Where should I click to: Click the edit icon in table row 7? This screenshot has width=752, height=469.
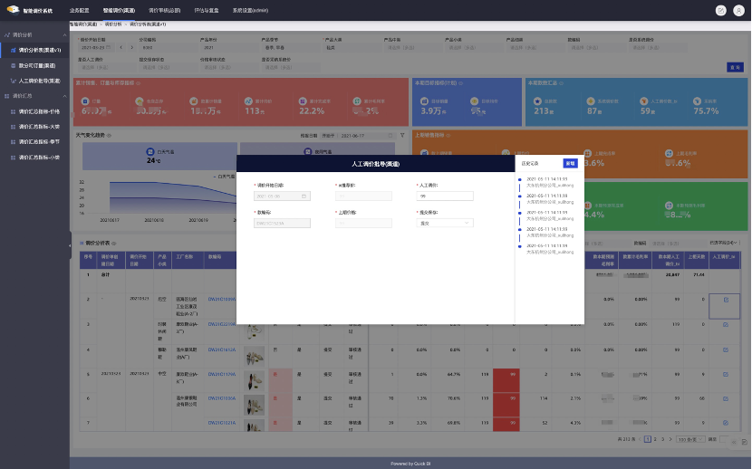click(725, 423)
